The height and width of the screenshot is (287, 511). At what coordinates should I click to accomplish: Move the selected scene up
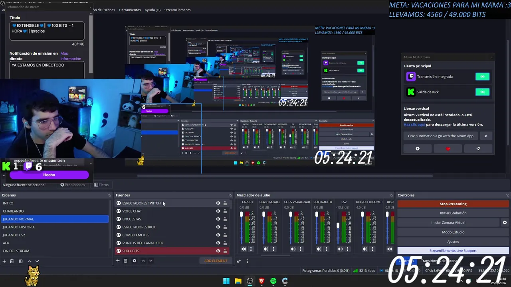click(x=30, y=261)
